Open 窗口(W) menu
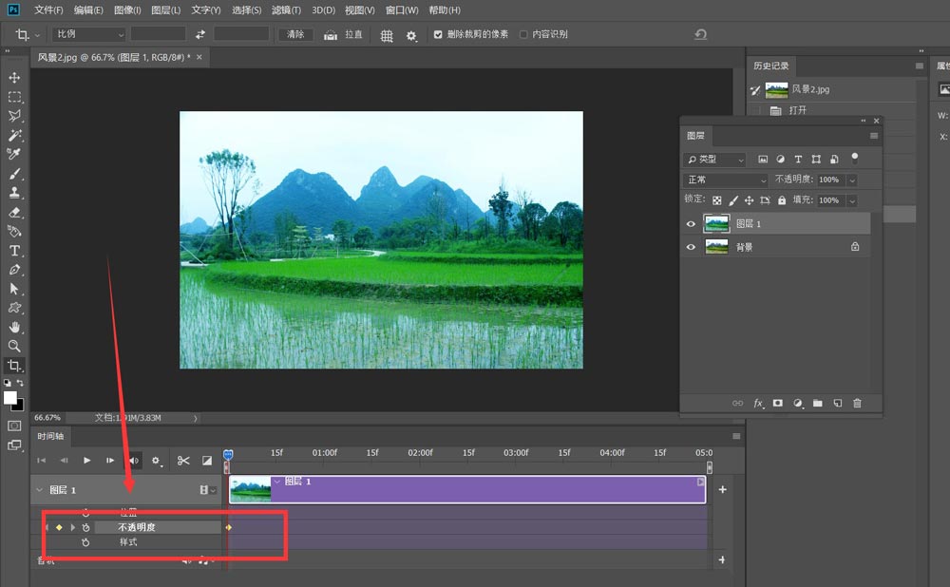Viewport: 950px width, 587px height. 402,10
